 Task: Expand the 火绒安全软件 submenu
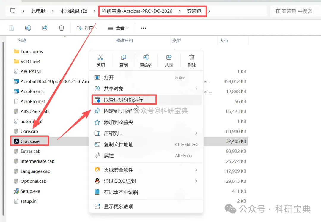(196, 170)
